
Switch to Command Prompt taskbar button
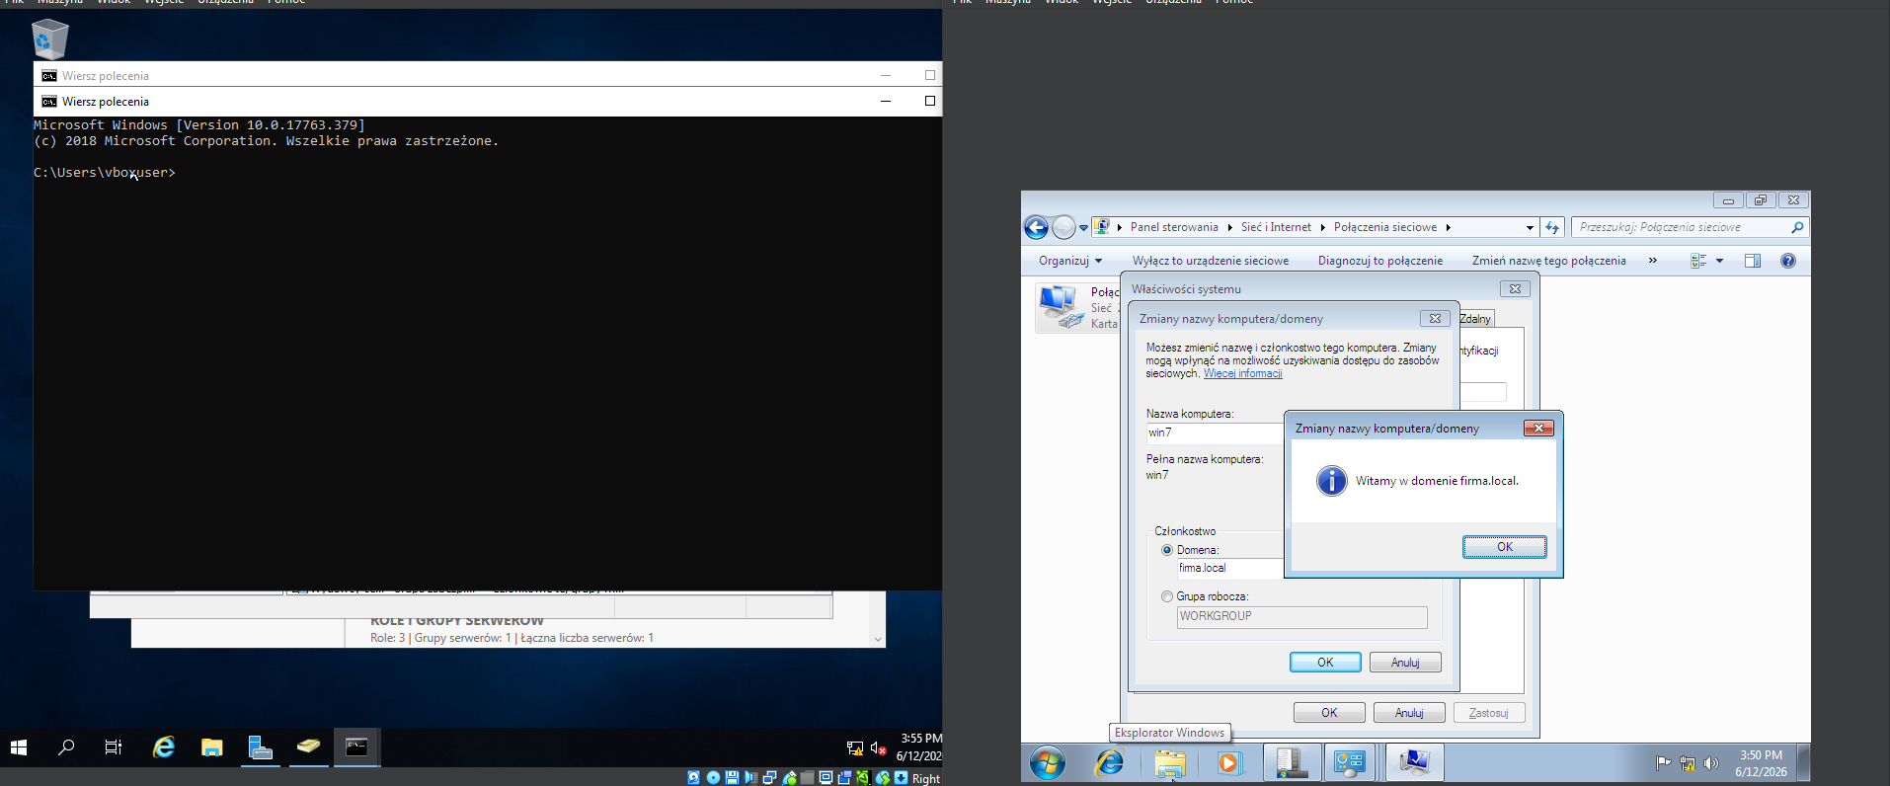point(356,747)
